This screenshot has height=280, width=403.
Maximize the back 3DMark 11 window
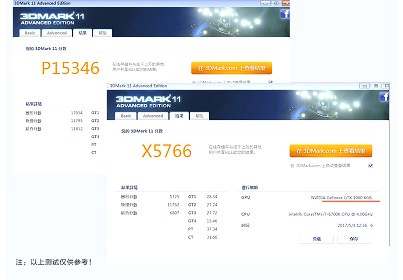pyautogui.click(x=276, y=3)
